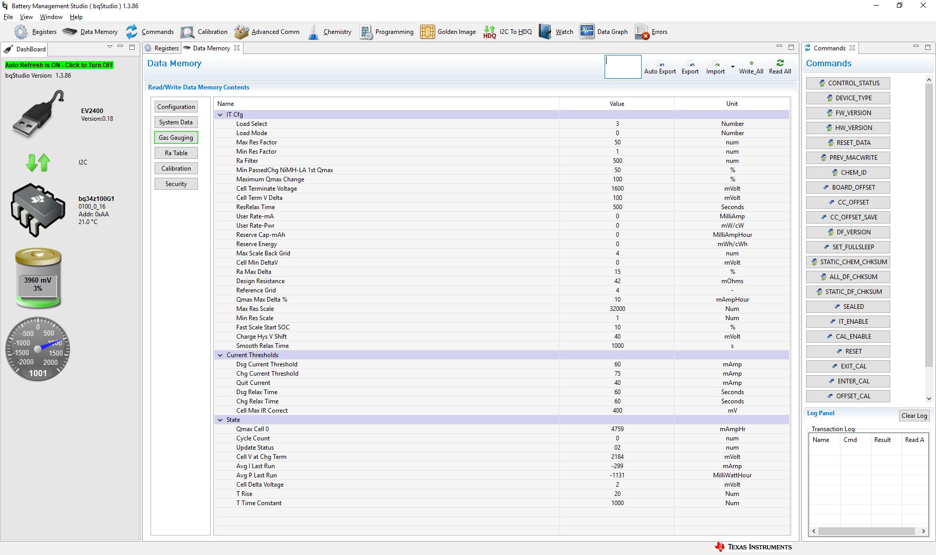Open the Registers toolbar icon
This screenshot has height=555, width=936.
21,32
